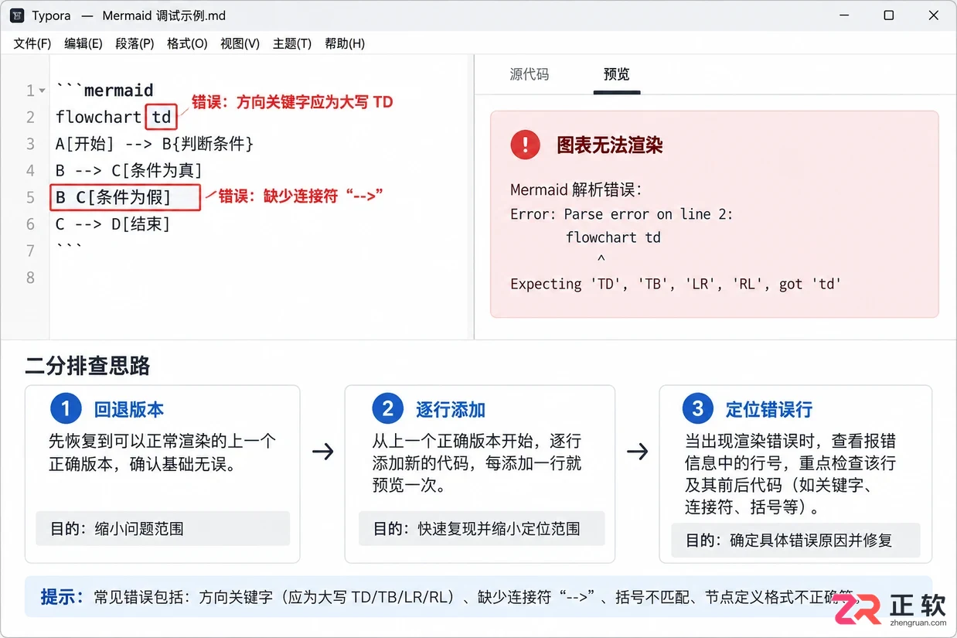The width and height of the screenshot is (957, 638).
Task: Click the Typora app icon in title bar
Action: (x=17, y=15)
